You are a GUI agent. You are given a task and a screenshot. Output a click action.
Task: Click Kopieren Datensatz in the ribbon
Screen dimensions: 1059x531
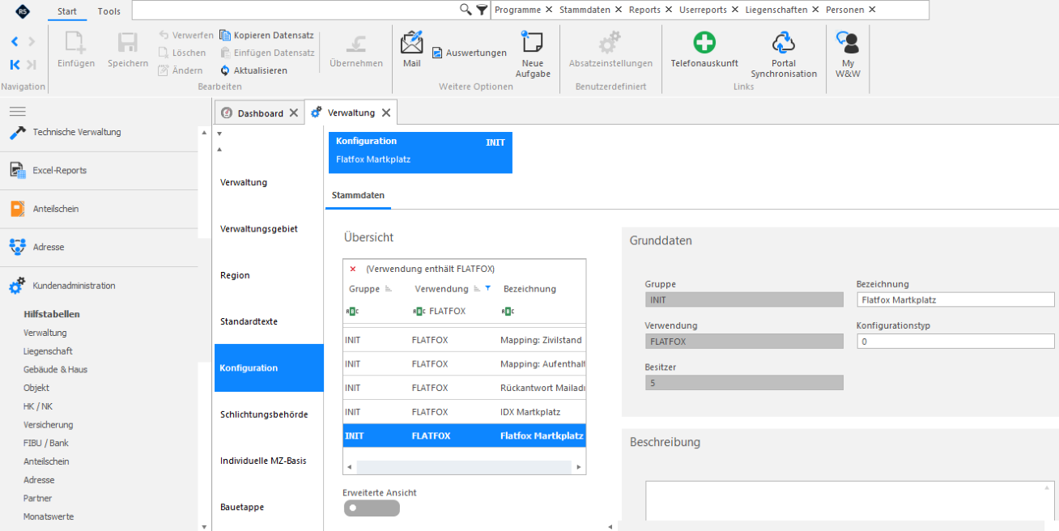coord(266,36)
